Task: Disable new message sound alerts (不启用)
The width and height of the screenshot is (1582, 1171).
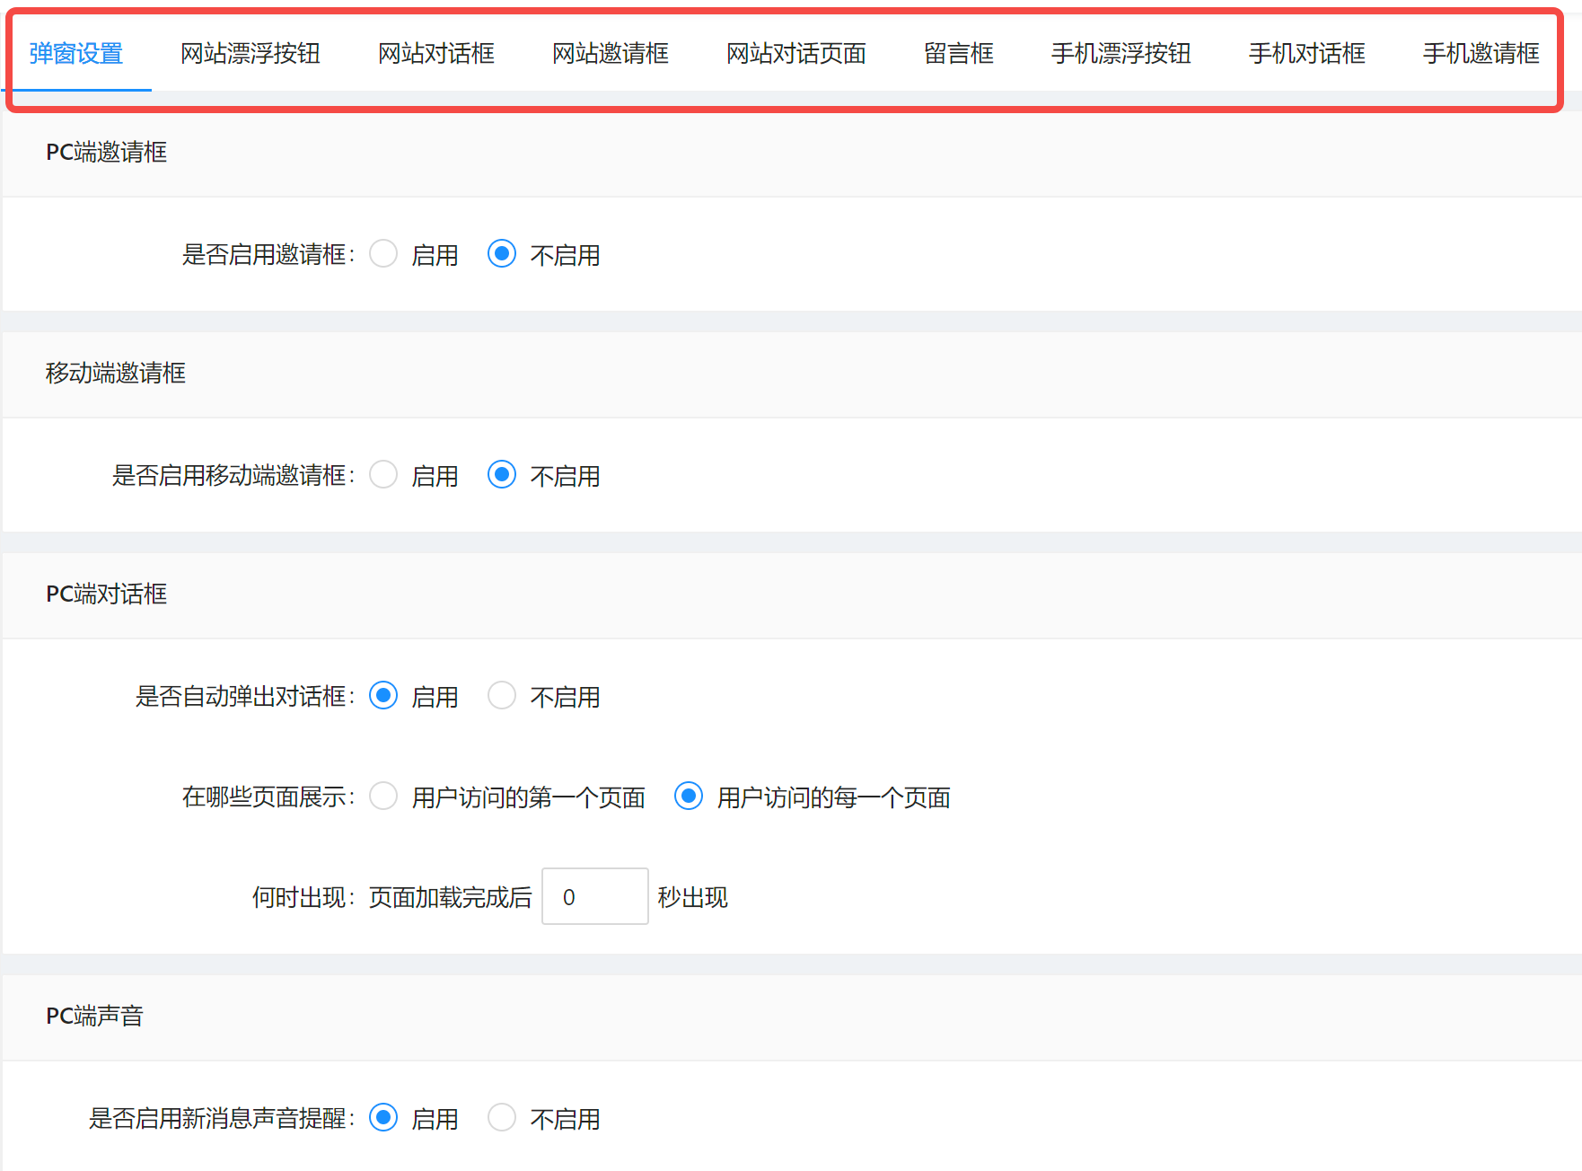Action: point(502,1118)
